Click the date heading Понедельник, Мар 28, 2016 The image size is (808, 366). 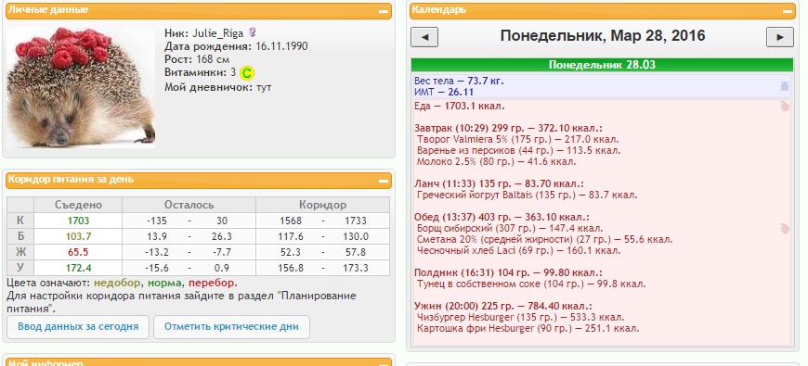point(603,36)
